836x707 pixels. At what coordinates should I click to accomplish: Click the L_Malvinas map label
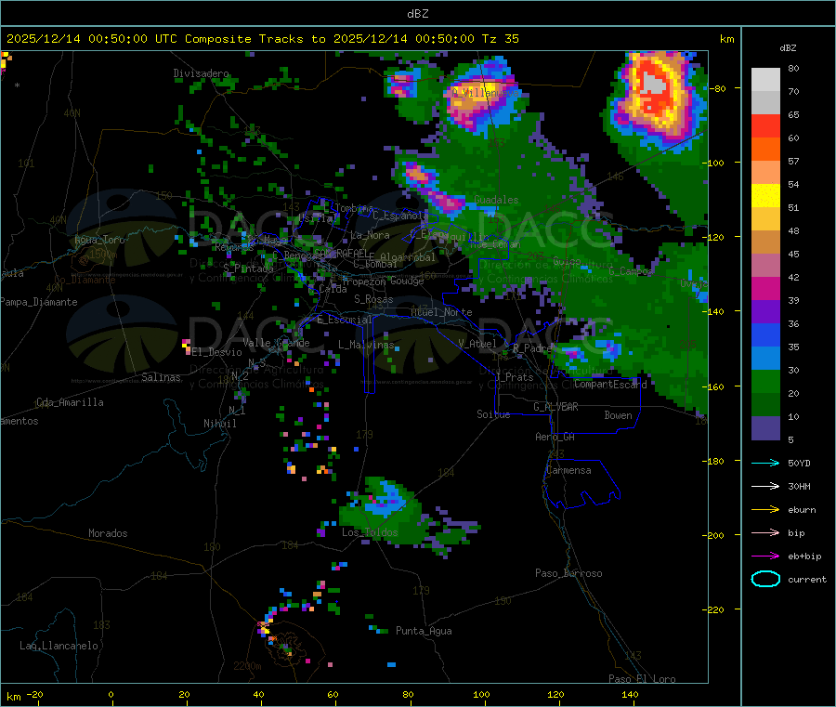tap(366, 345)
